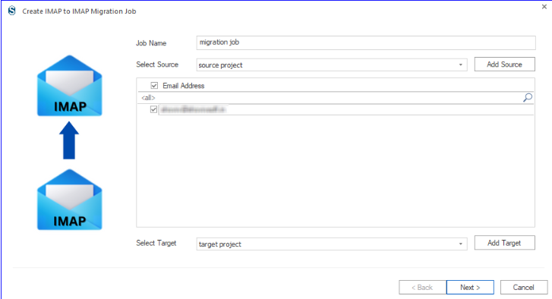The image size is (552, 299).
Task: Click the application logo in title bar
Action: (12, 11)
